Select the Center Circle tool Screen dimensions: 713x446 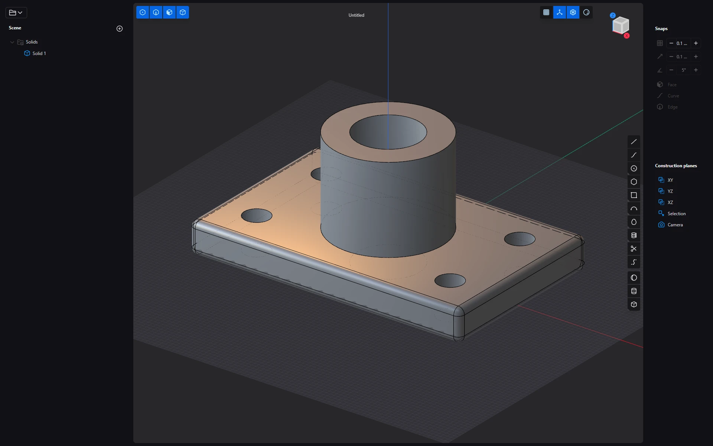coord(634,168)
